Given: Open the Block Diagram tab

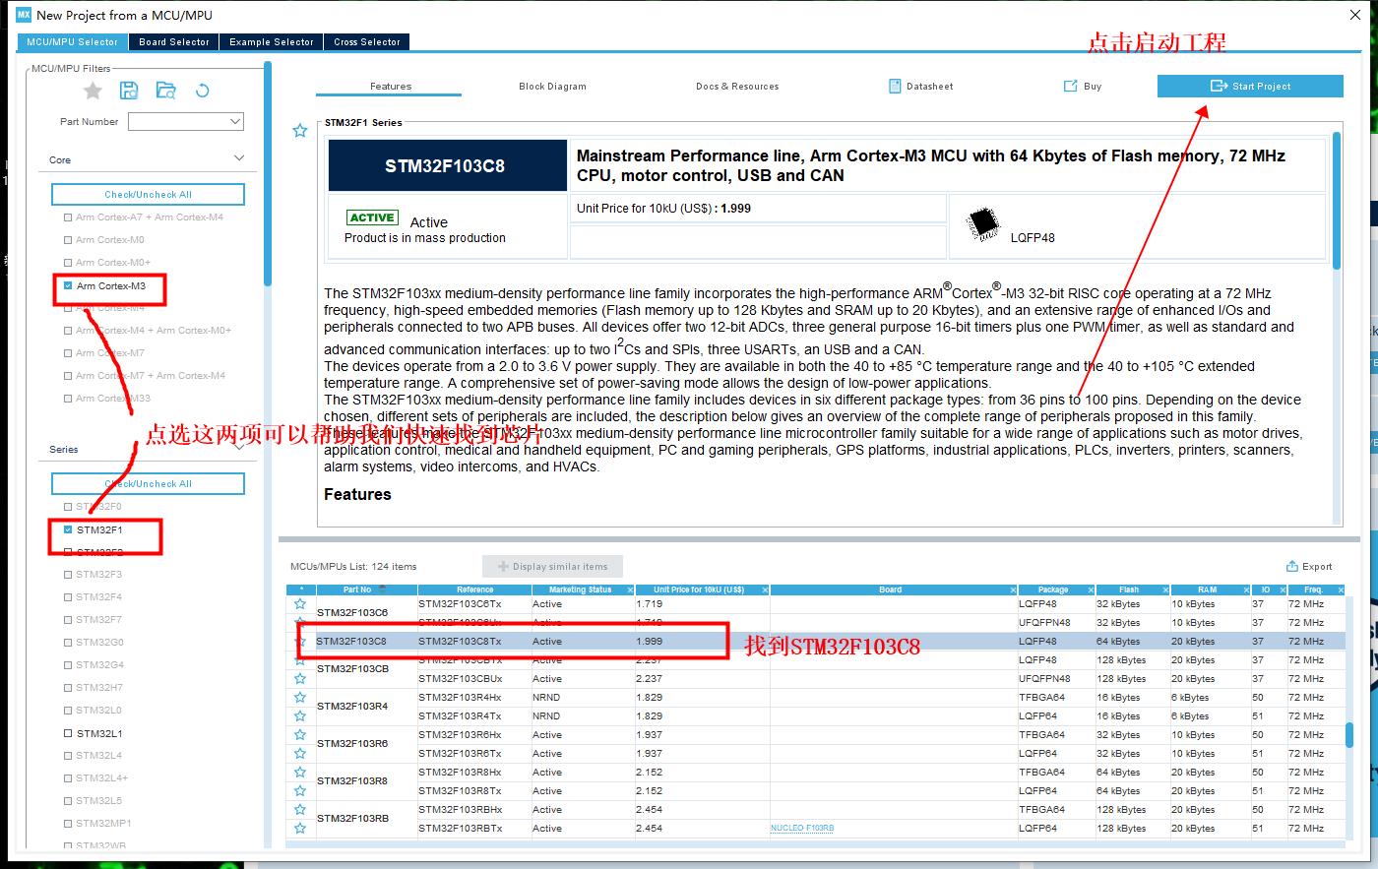Looking at the screenshot, I should point(552,87).
